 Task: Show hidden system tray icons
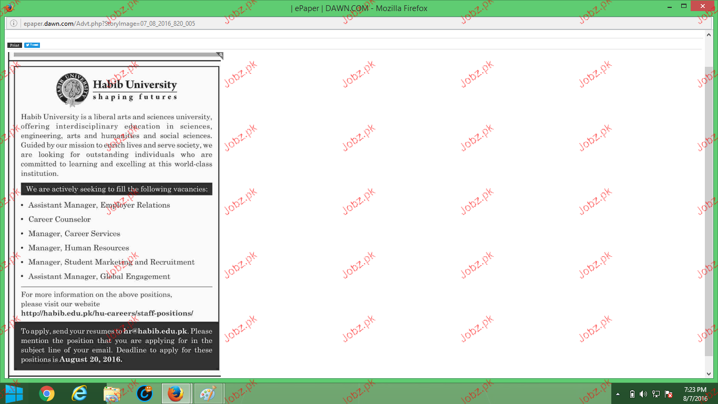(x=618, y=394)
